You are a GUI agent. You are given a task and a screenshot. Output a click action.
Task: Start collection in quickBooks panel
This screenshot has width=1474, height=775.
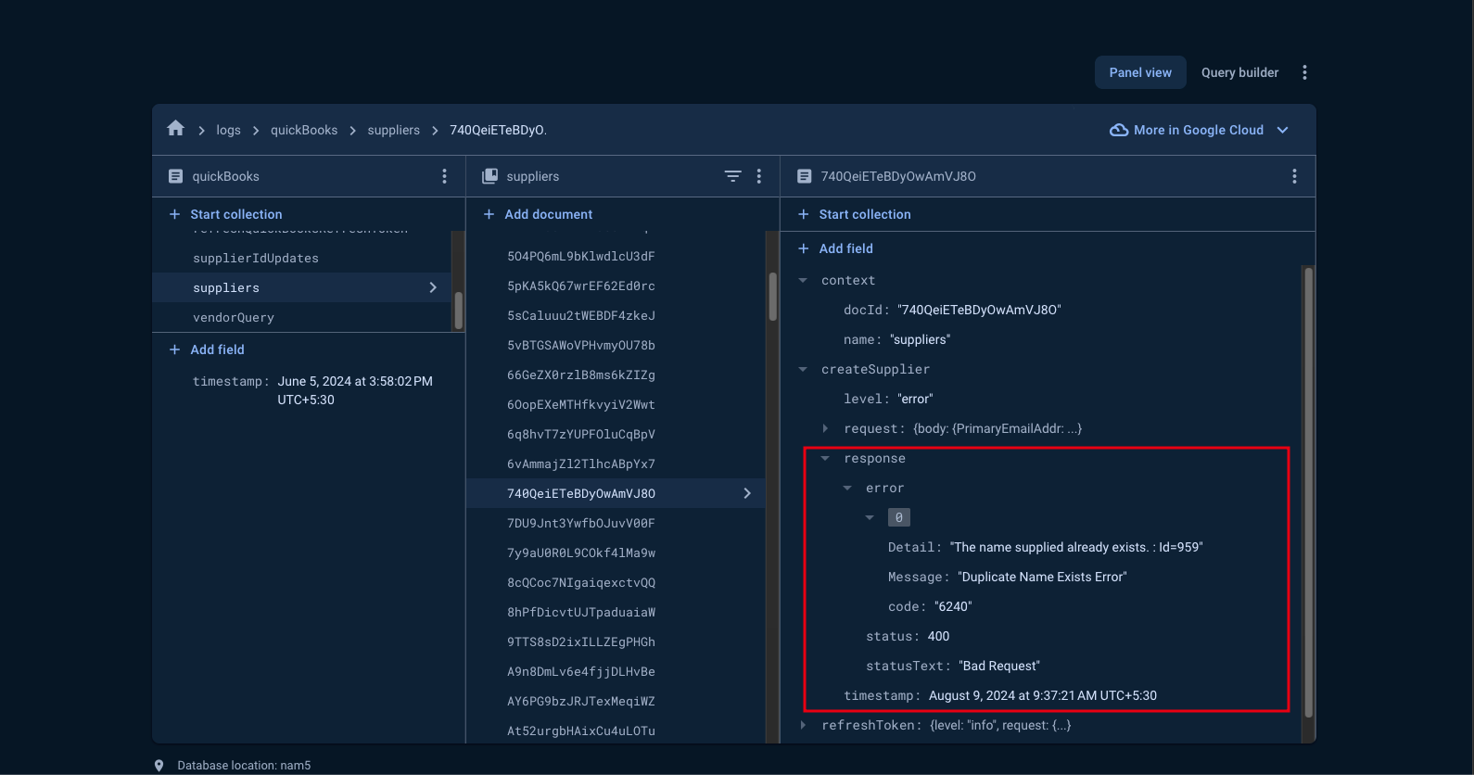[235, 214]
